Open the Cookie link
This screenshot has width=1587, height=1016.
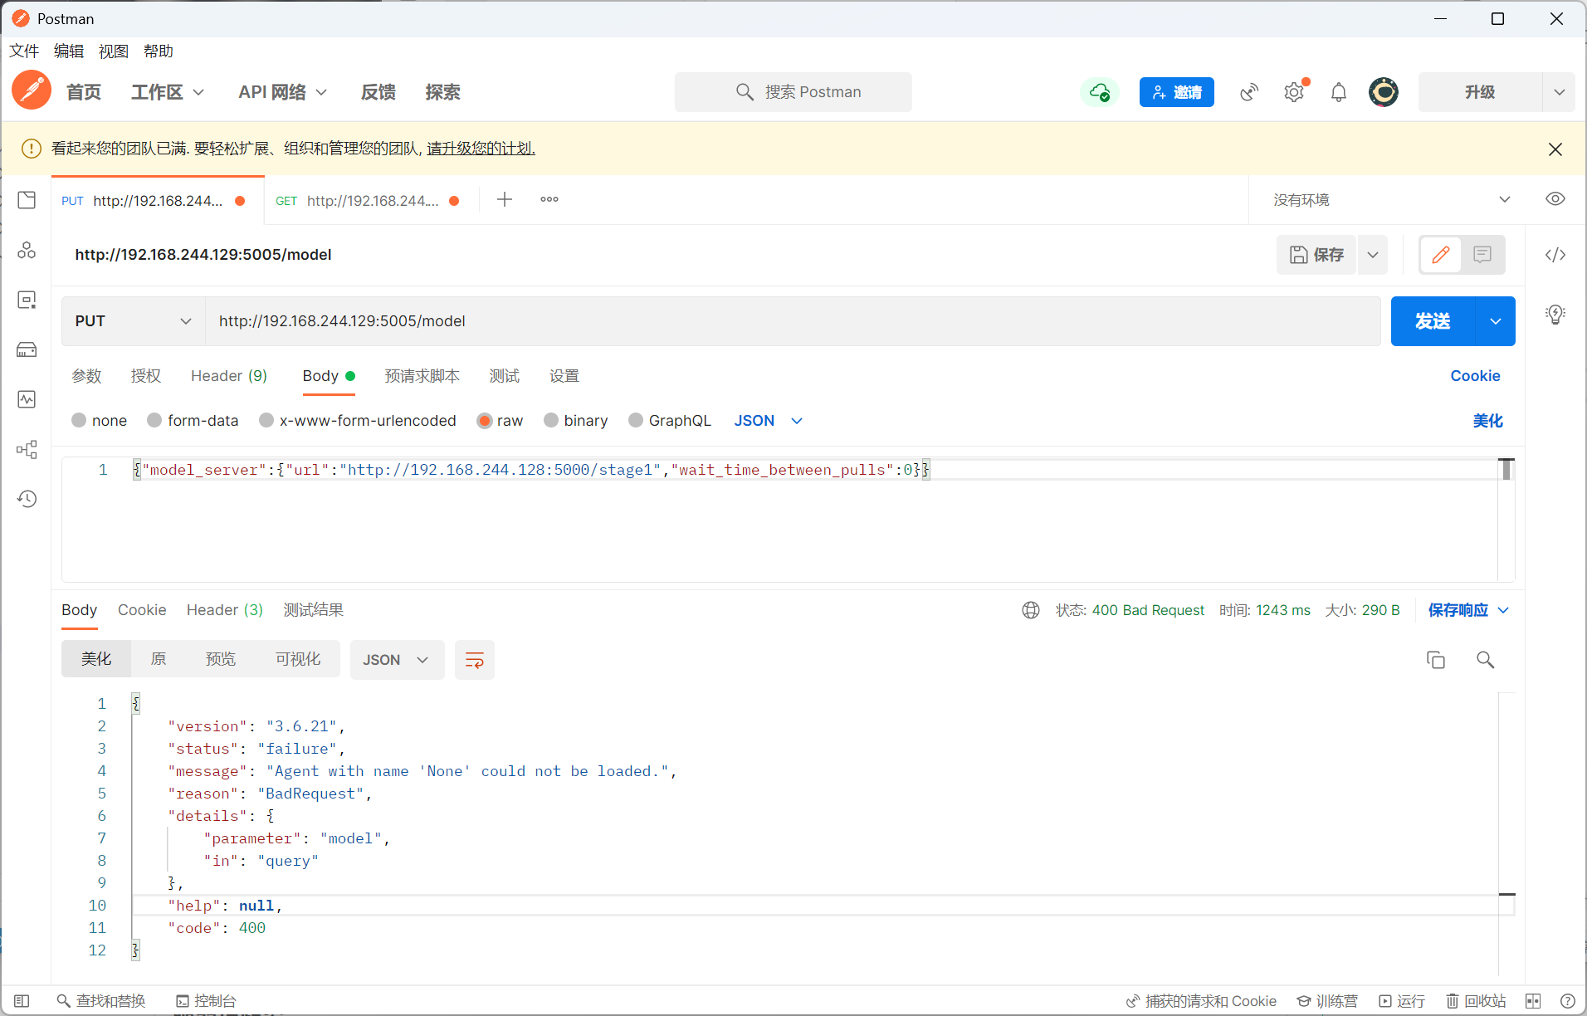pyautogui.click(x=1475, y=376)
